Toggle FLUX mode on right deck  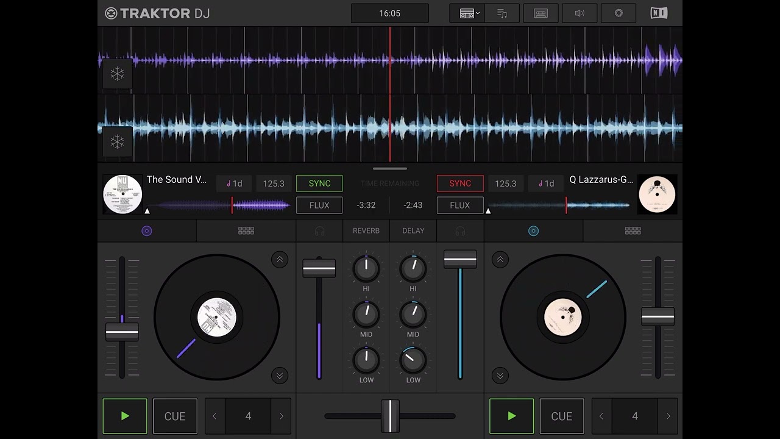(460, 205)
